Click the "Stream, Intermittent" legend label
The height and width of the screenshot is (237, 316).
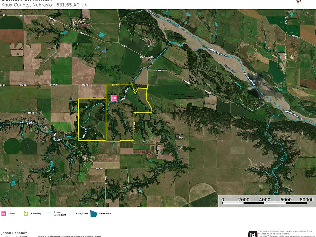[x=60, y=213]
